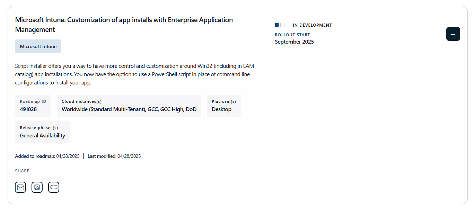
Task: Click the SHARE section label
Action: (22, 171)
